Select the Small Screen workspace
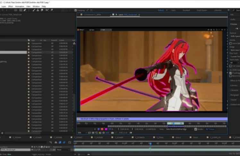Viewport: 240px width, 156px height. 202,10
